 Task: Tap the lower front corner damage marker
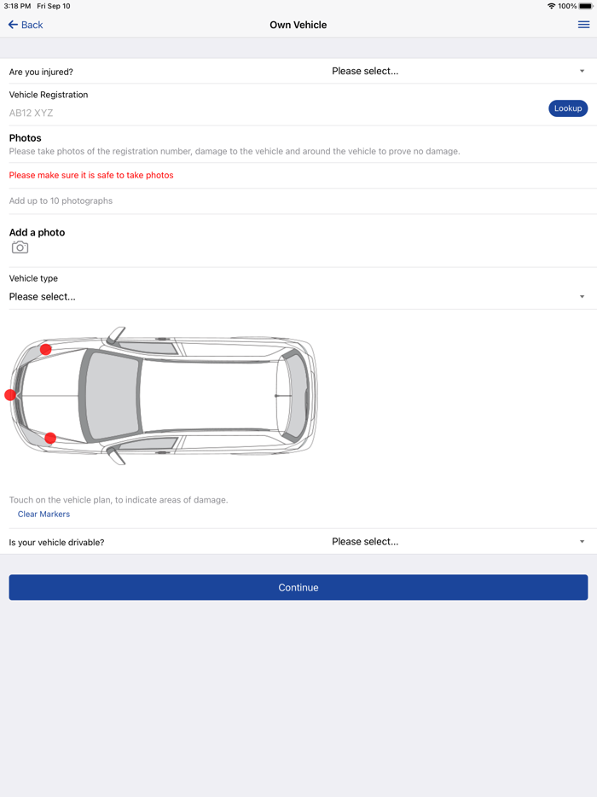pyautogui.click(x=50, y=438)
